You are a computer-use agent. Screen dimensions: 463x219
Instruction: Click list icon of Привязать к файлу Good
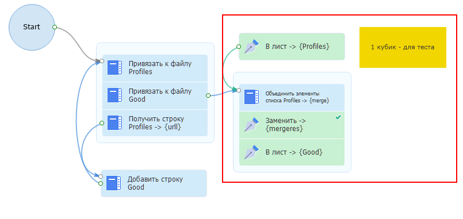(114, 95)
